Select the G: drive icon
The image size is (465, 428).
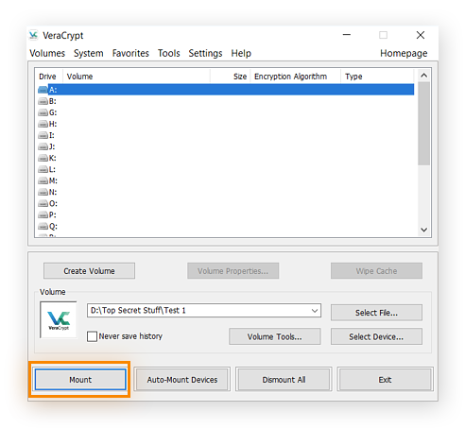(43, 112)
